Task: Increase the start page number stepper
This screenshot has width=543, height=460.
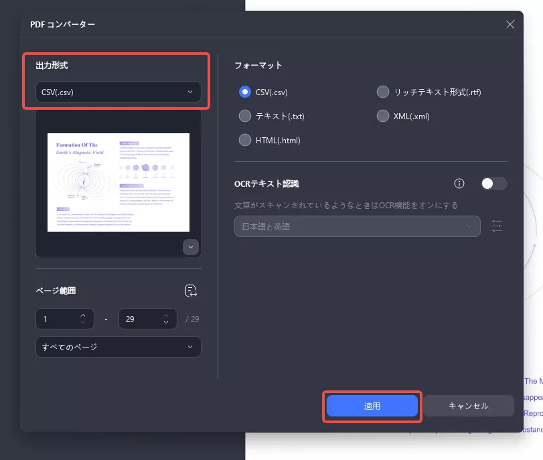Action: click(x=82, y=315)
